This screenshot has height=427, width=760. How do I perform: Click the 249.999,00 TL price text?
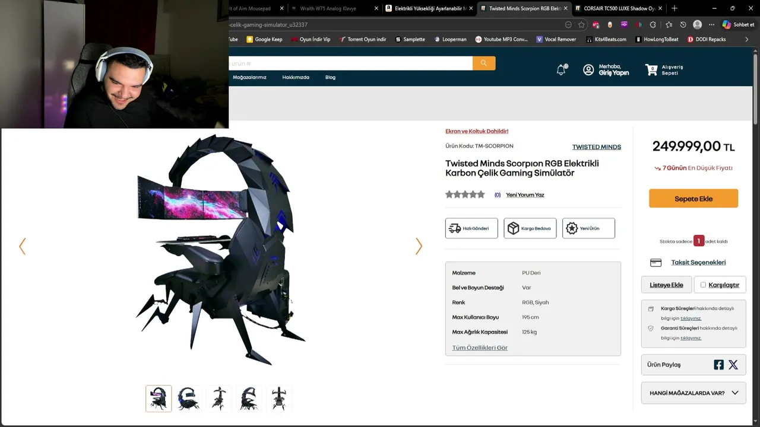click(693, 146)
